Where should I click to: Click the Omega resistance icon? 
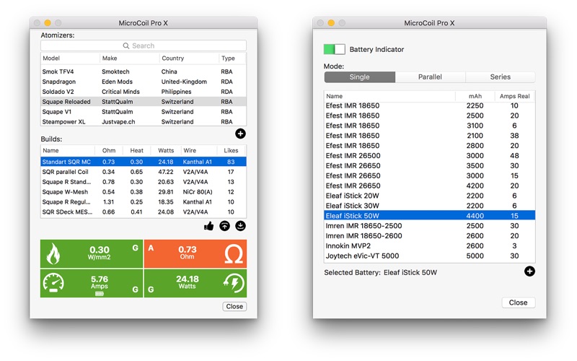[234, 254]
